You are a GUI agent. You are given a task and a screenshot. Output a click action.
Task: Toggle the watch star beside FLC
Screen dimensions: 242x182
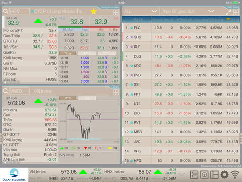132,28
